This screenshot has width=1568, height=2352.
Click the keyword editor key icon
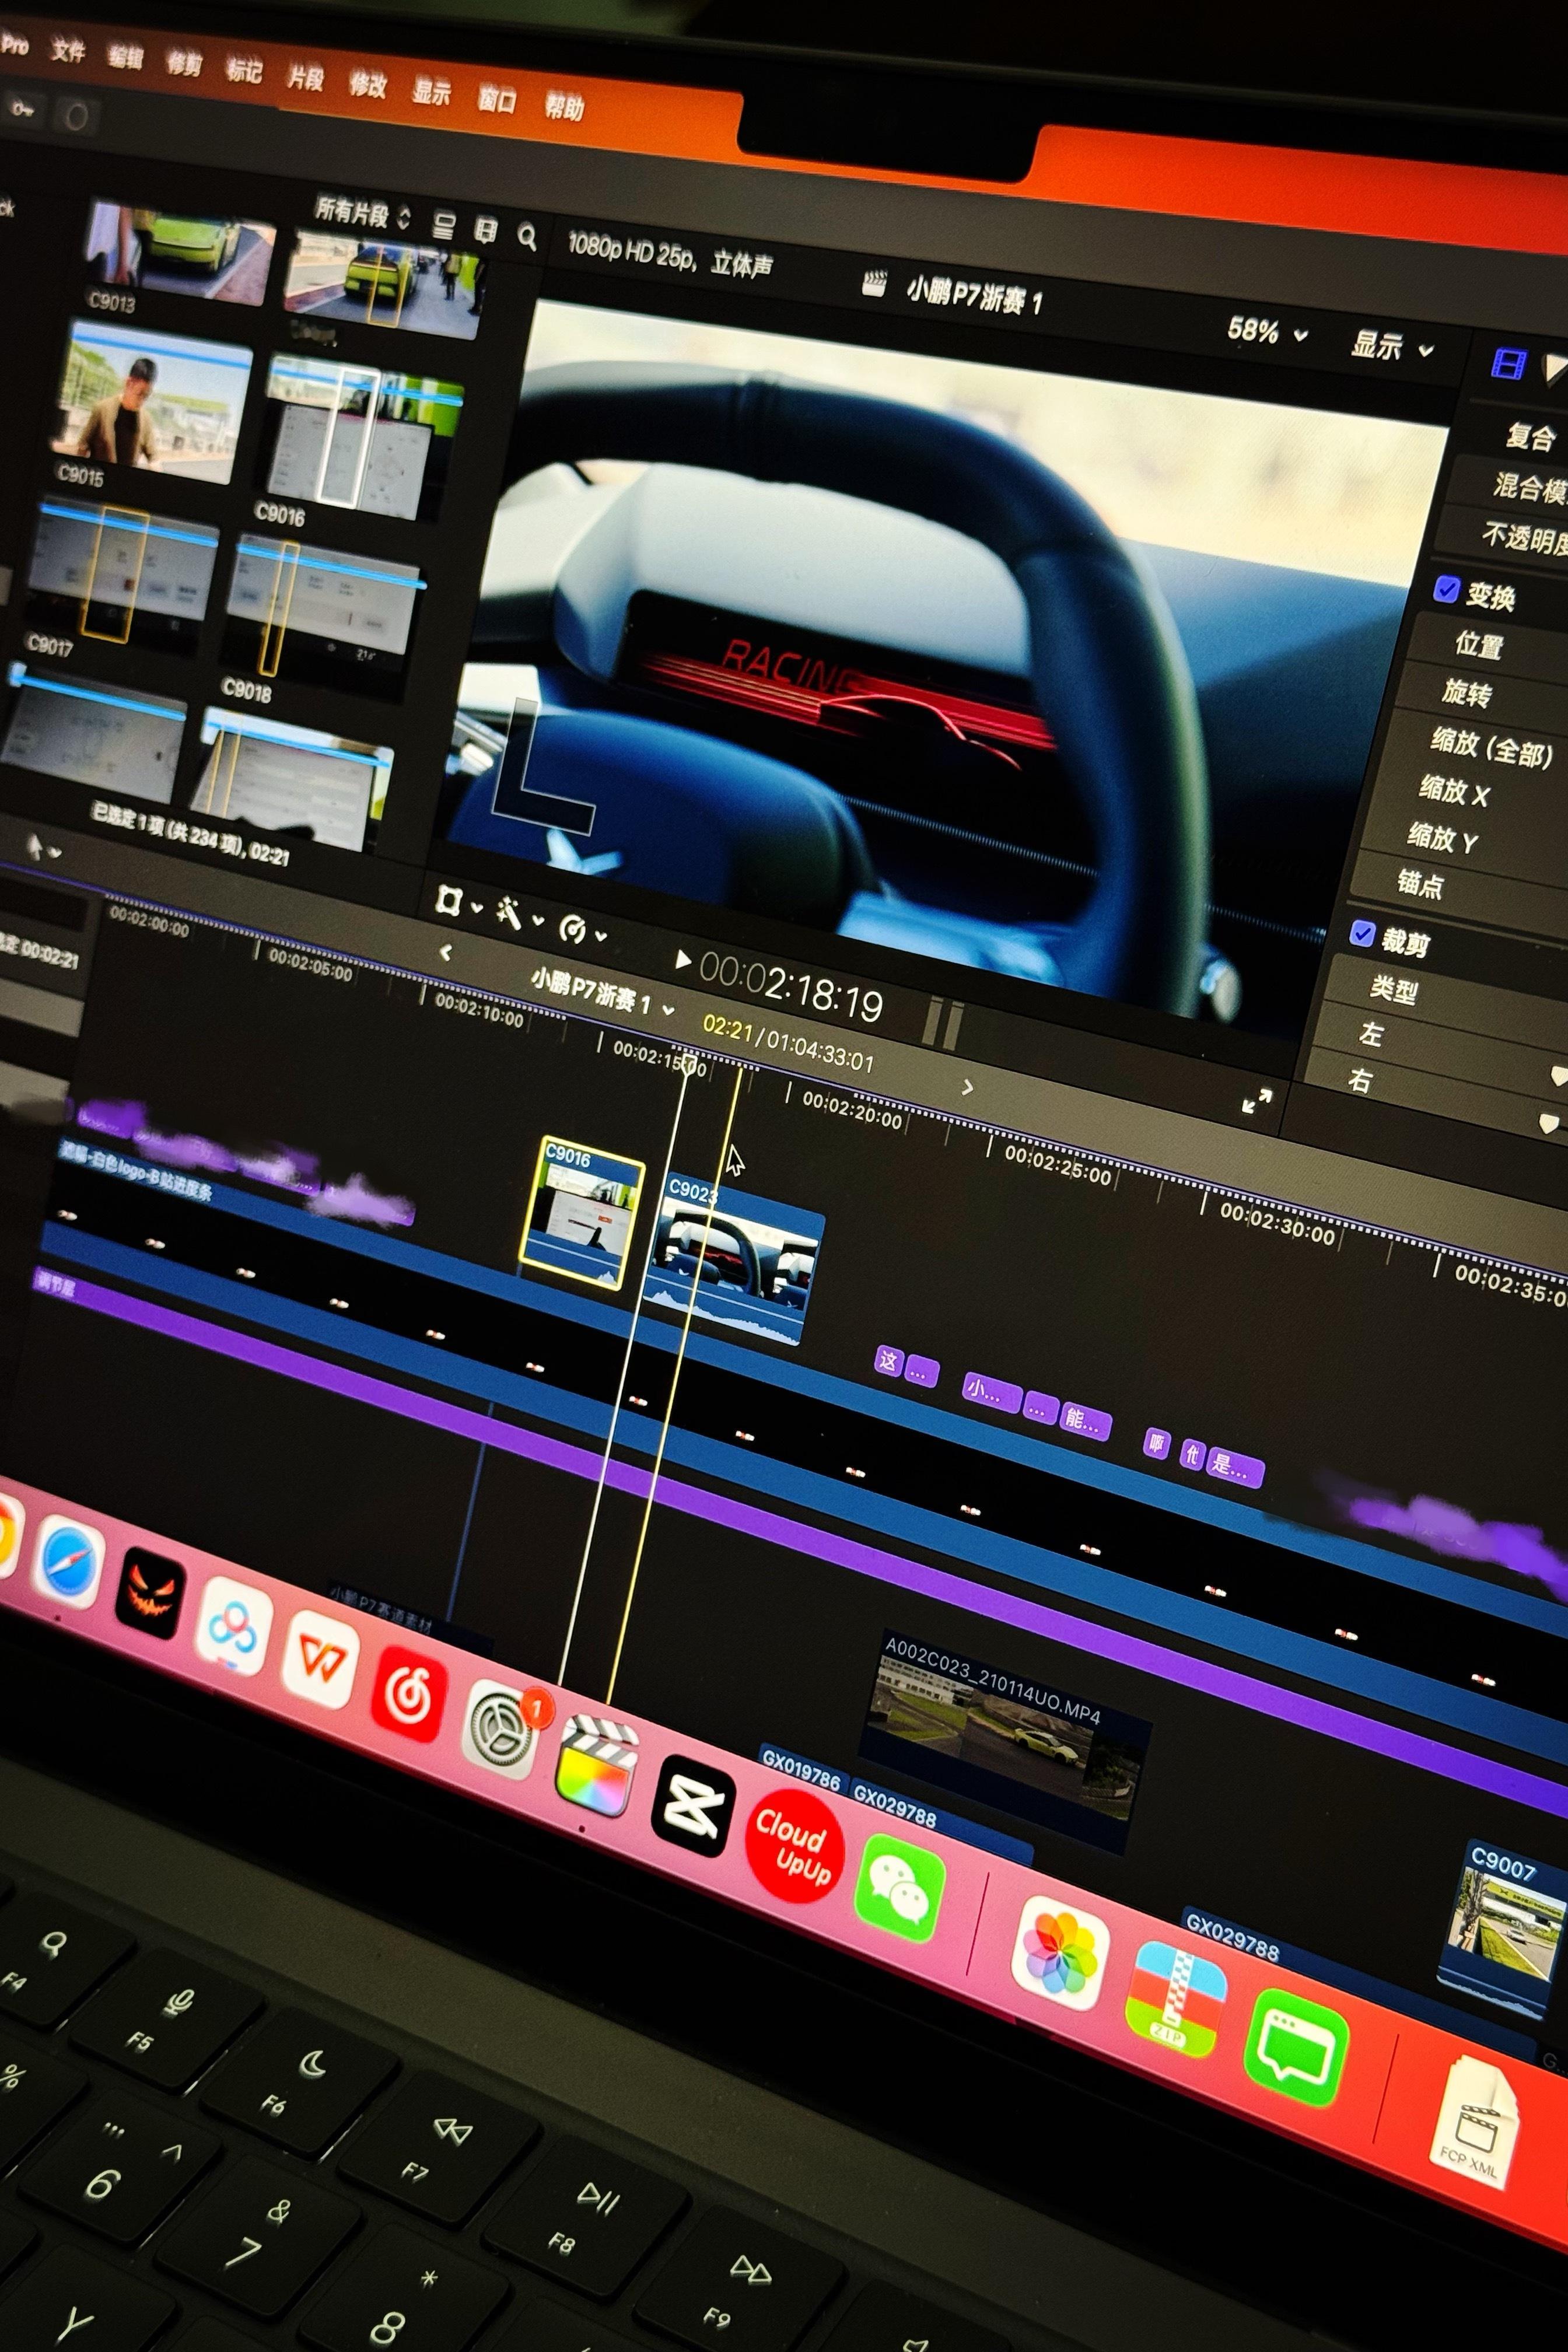[22, 109]
